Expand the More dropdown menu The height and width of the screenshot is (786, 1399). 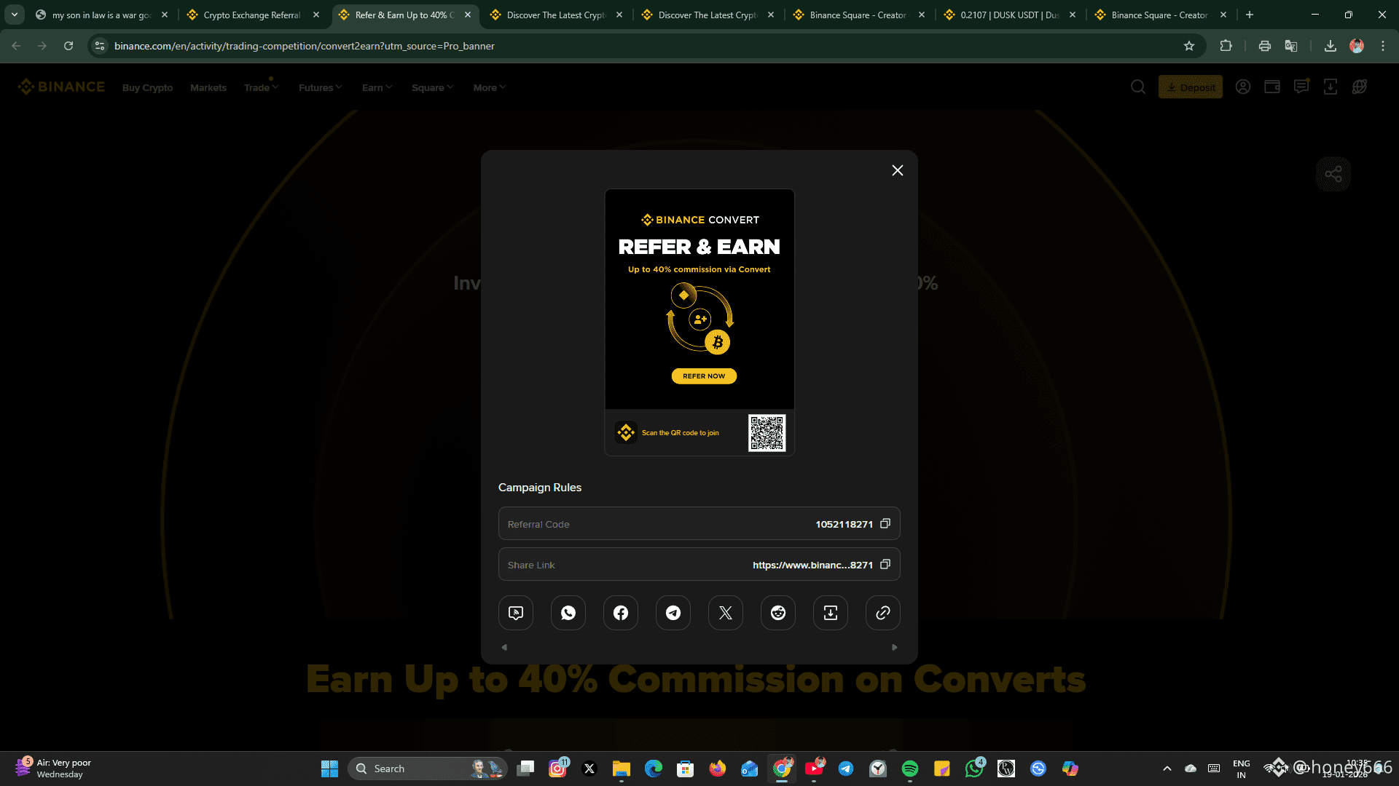click(x=490, y=87)
